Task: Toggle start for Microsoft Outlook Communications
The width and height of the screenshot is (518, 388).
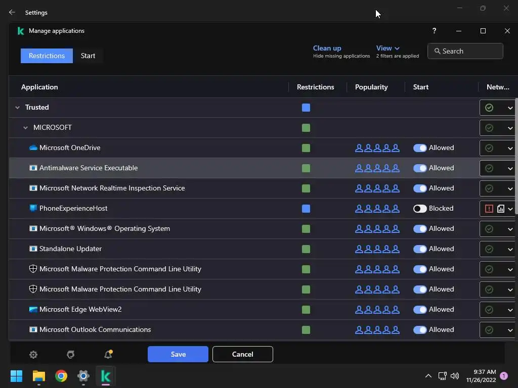Action: point(420,330)
